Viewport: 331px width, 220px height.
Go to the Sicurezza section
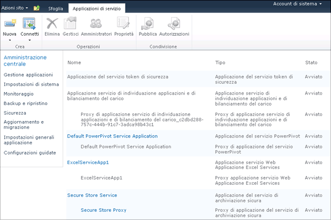15,113
